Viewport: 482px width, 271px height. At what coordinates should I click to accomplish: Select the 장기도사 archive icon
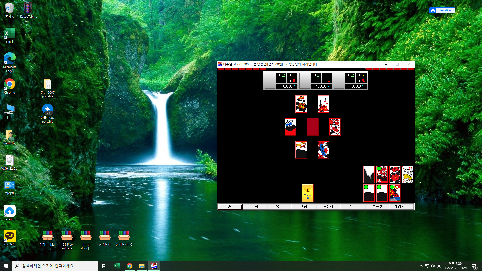click(105, 238)
